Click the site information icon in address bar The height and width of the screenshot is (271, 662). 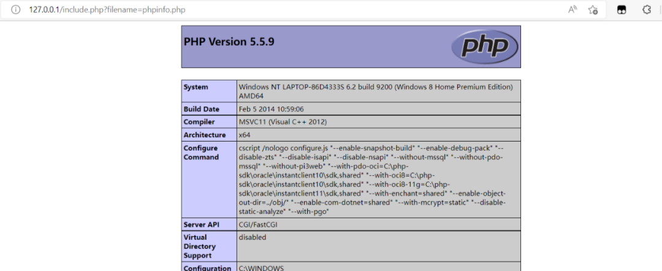[15, 10]
